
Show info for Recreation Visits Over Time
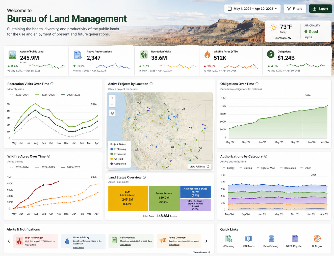(x=52, y=84)
